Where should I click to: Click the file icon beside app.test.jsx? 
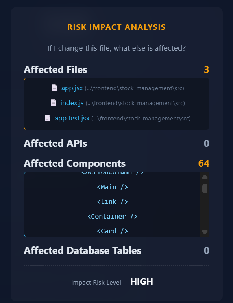point(48,118)
